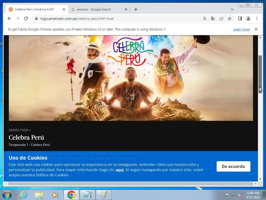The image size is (266, 200).
Task: Open the Windows Start menu
Action: point(7,195)
